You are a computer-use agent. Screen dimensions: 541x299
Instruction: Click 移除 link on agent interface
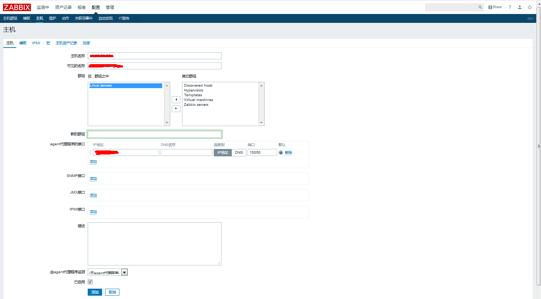click(289, 153)
